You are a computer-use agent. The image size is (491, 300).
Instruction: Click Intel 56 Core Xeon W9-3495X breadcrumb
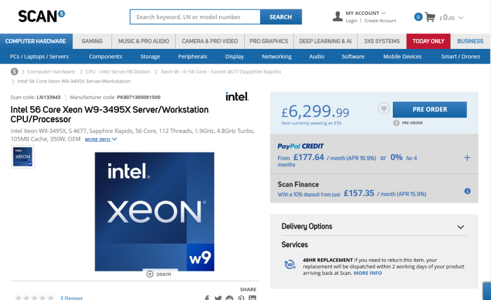[x=74, y=81]
